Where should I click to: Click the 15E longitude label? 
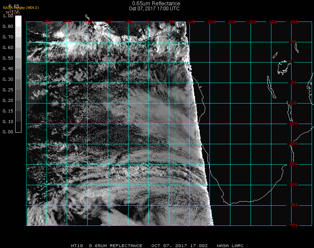(212, 22)
